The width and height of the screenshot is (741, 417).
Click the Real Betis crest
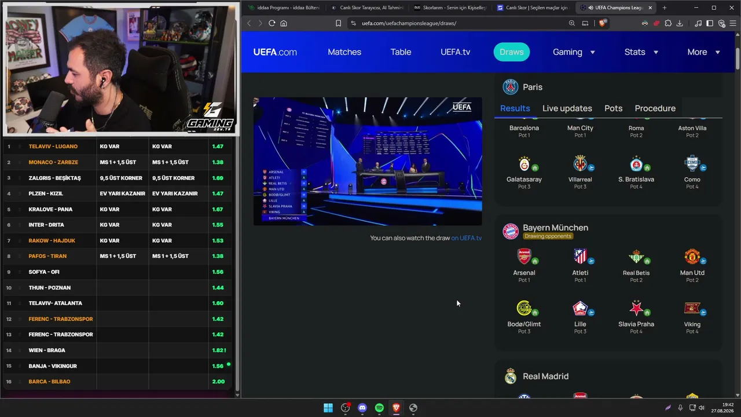tap(636, 257)
